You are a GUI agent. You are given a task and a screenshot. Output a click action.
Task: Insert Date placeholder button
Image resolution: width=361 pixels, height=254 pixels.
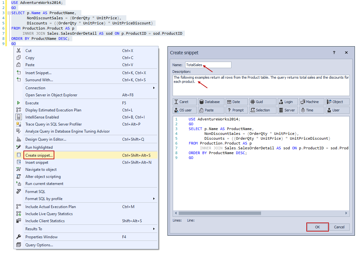coord(237,102)
